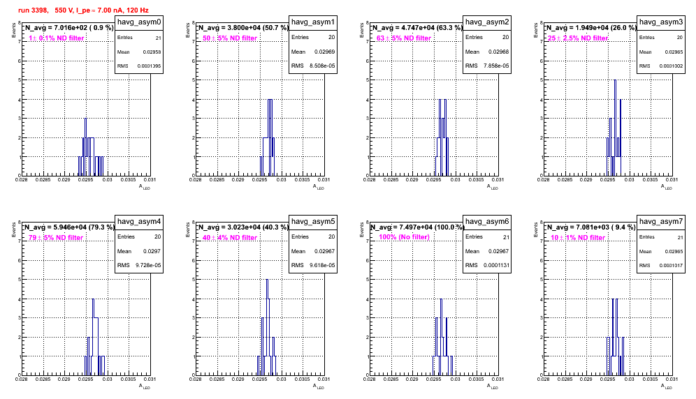The image size is (696, 399).
Task: Select the havg_asym5 stats box title
Action: [313, 222]
